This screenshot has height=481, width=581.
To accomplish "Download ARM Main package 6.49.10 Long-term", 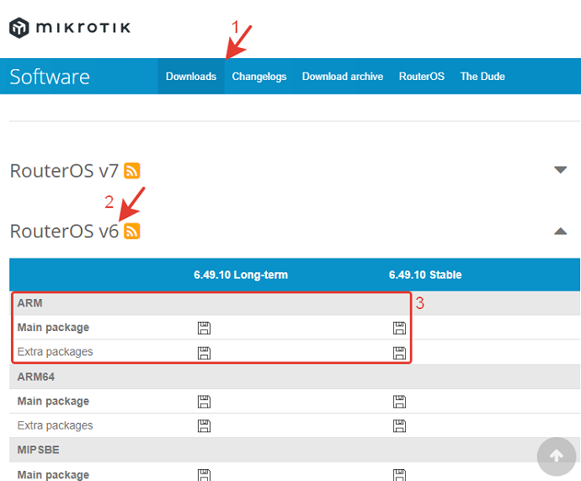I will [204, 328].
